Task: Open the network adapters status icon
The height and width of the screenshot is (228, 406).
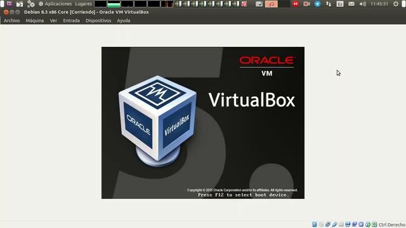Action: (328, 224)
